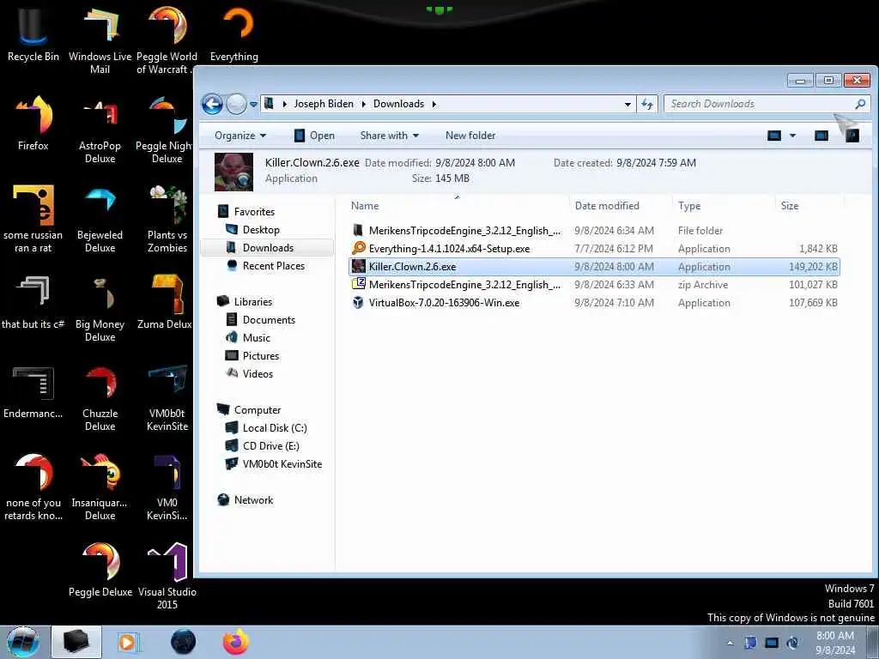Select Peggle Deluxe desktop icon
Viewport: 879px width, 659px height.
(100, 571)
